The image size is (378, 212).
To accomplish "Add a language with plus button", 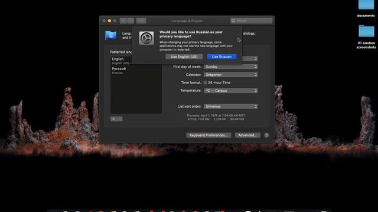I will point(113,119).
